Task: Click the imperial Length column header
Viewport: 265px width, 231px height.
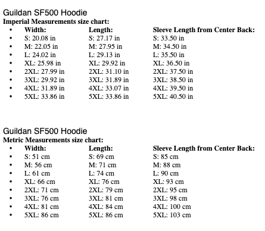Action: click(101, 30)
